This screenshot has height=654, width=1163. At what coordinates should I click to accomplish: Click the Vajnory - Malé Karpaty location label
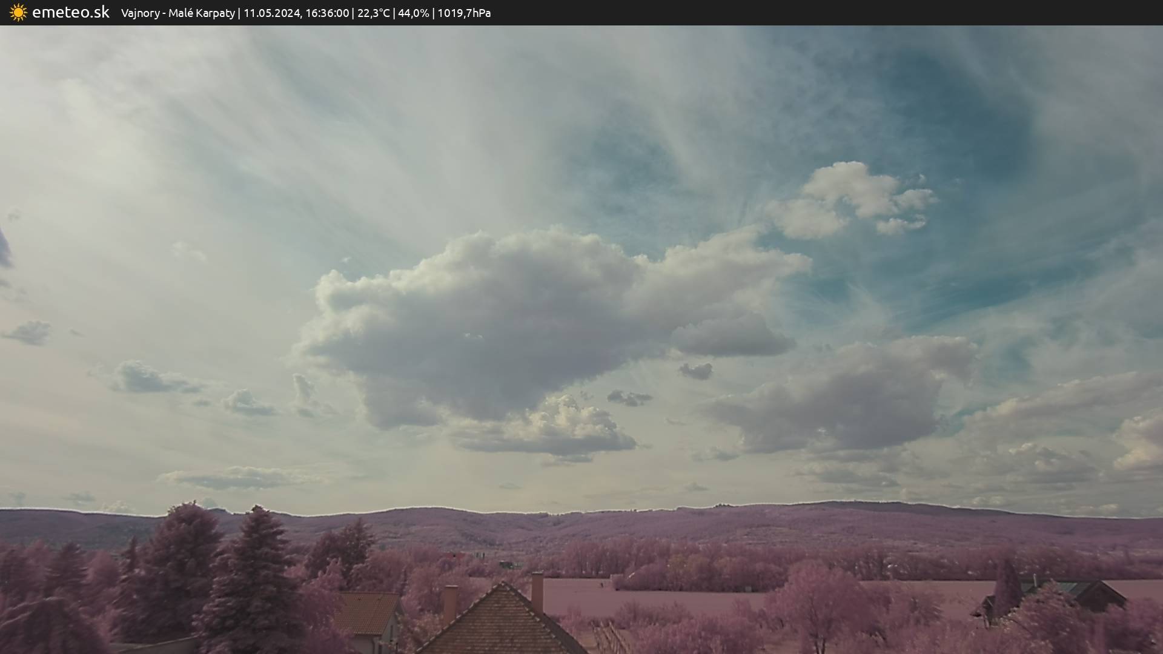pyautogui.click(x=177, y=13)
